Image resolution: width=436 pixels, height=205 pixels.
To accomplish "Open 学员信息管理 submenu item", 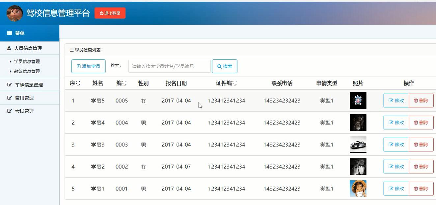I will pyautogui.click(x=27, y=61).
